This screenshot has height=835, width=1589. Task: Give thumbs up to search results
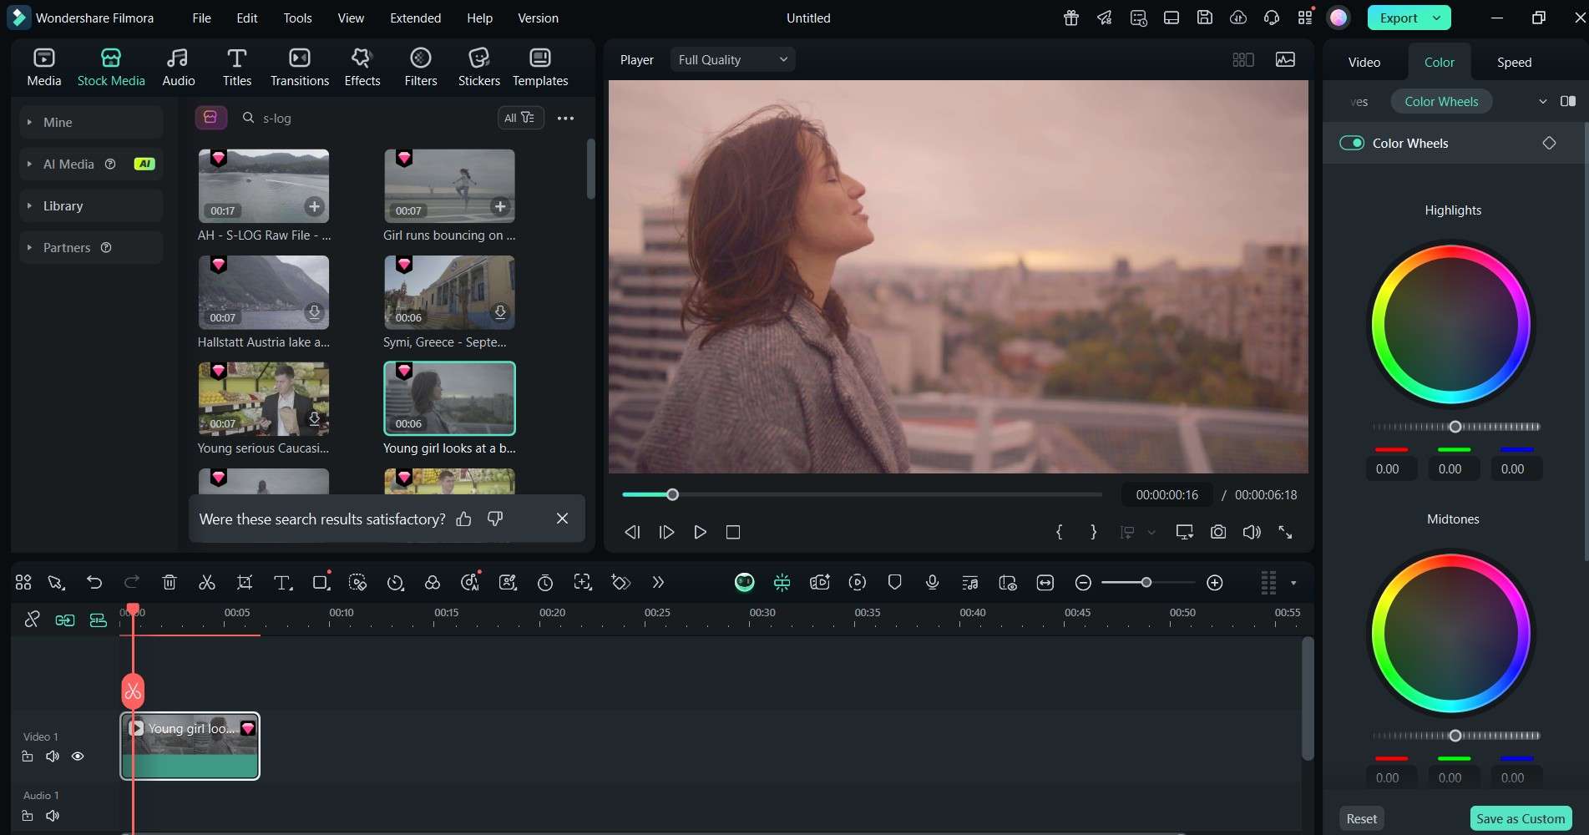(463, 519)
